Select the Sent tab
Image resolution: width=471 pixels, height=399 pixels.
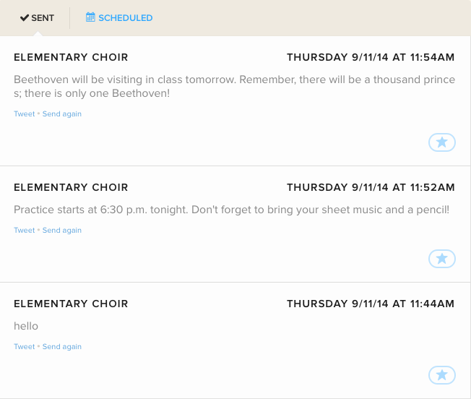[x=37, y=18]
